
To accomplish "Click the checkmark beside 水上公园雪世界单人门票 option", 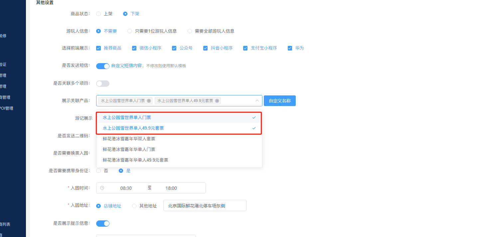I will [x=254, y=117].
